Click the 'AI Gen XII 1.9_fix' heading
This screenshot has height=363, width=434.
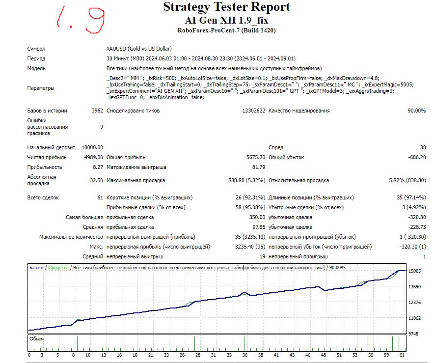[x=226, y=20]
